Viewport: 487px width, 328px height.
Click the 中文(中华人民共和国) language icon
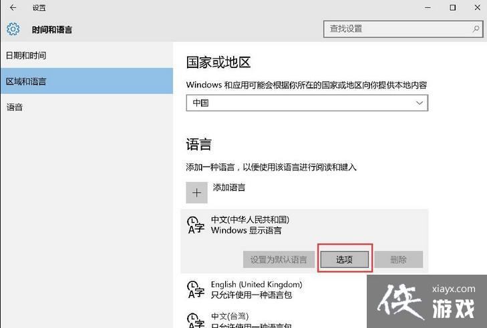[196, 225]
